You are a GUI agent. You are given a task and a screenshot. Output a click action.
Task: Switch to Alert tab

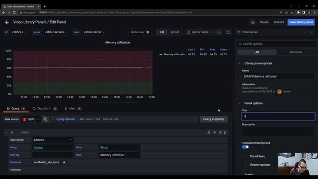(x=73, y=109)
